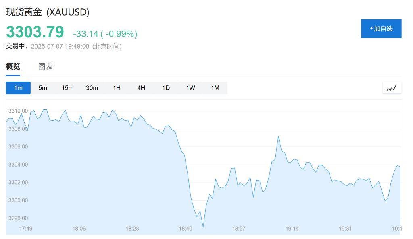Select the 30m timeframe

pyautogui.click(x=92, y=87)
